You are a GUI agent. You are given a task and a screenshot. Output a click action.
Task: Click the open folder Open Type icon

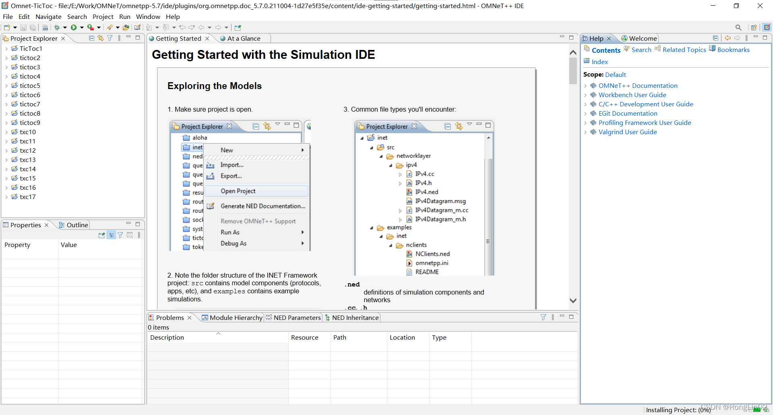point(126,27)
